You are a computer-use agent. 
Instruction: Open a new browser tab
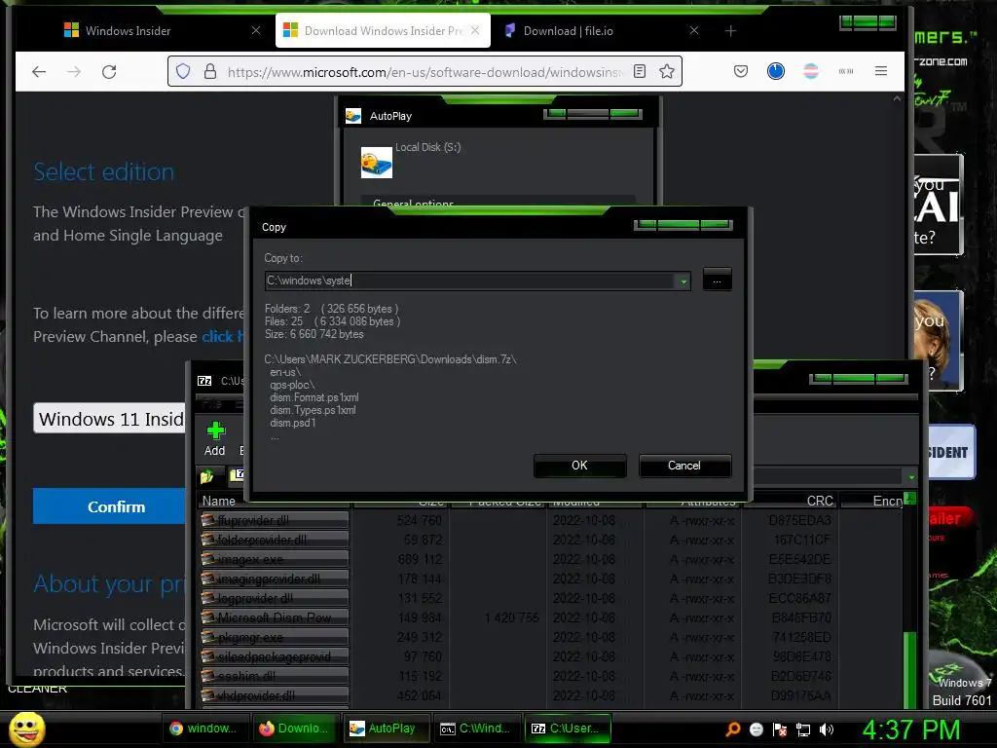(730, 30)
